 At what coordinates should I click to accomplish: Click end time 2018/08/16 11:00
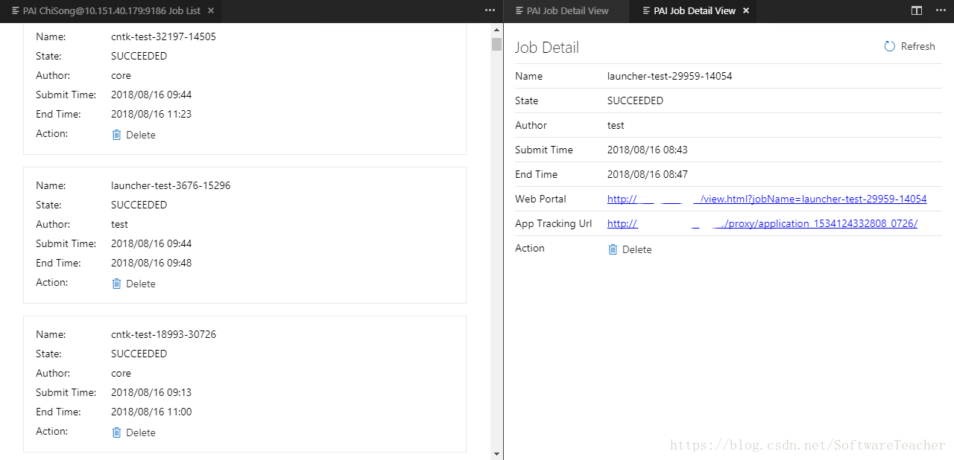[151, 412]
